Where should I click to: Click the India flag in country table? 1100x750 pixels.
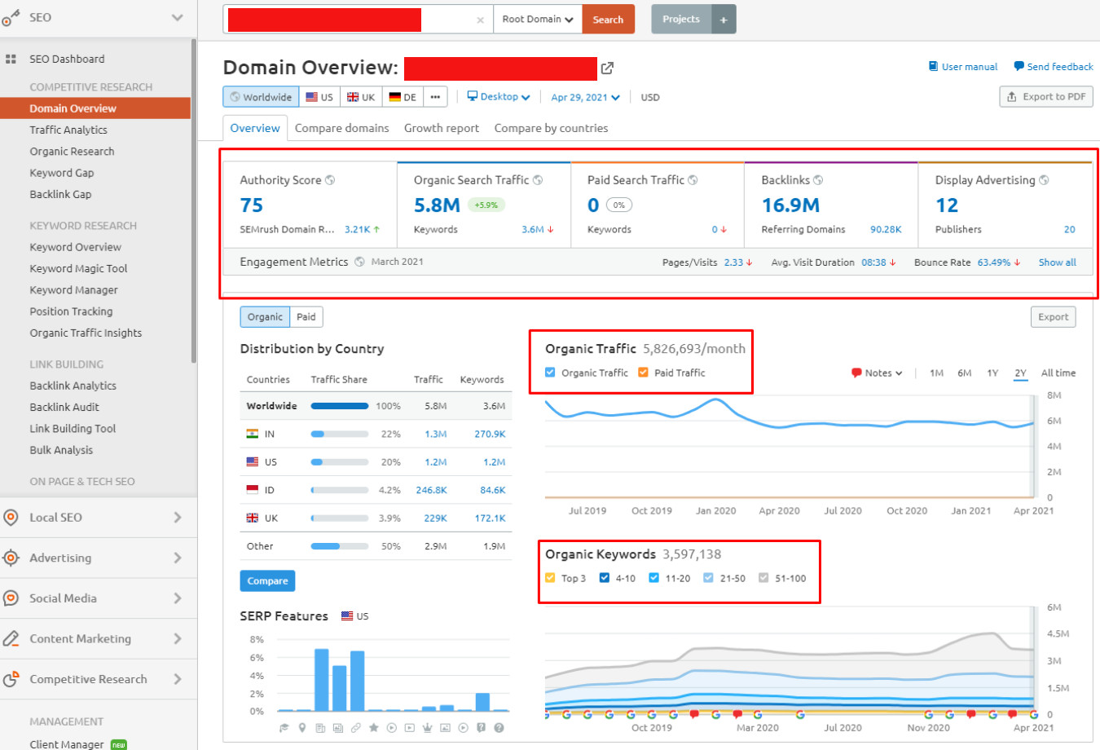[x=253, y=434]
